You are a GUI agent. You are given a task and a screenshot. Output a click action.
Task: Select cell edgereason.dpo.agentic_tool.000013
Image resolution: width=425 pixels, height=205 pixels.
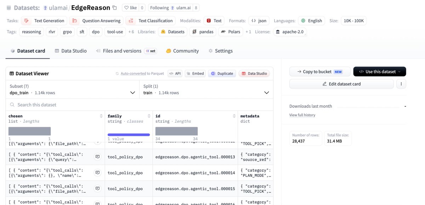(x=195, y=157)
